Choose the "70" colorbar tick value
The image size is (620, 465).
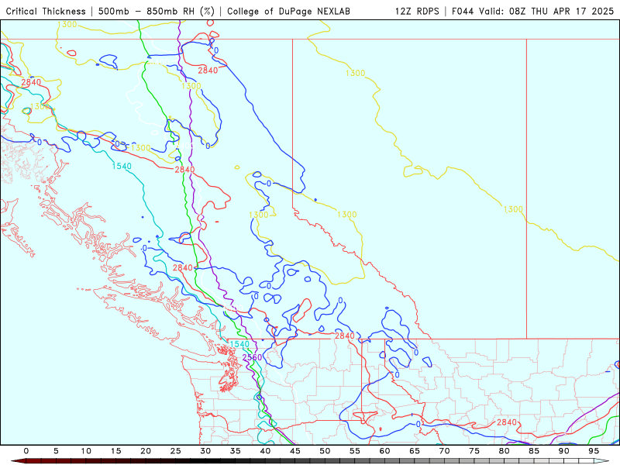coord(444,451)
